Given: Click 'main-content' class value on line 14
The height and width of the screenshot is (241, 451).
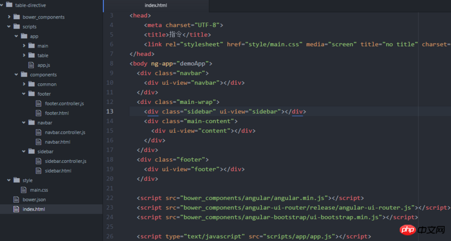Looking at the screenshot, I should click(x=209, y=121).
